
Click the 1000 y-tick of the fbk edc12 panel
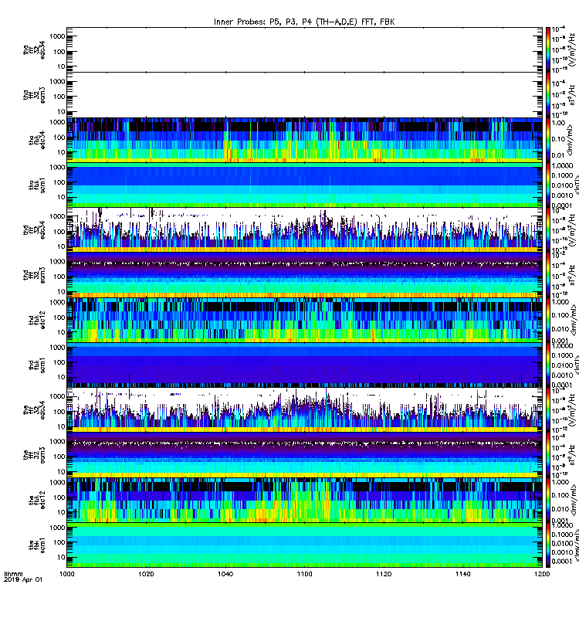(x=57, y=482)
